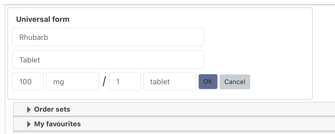Select the 100 strength value field
Viewport: 335px width, 134px height.
pos(28,82)
